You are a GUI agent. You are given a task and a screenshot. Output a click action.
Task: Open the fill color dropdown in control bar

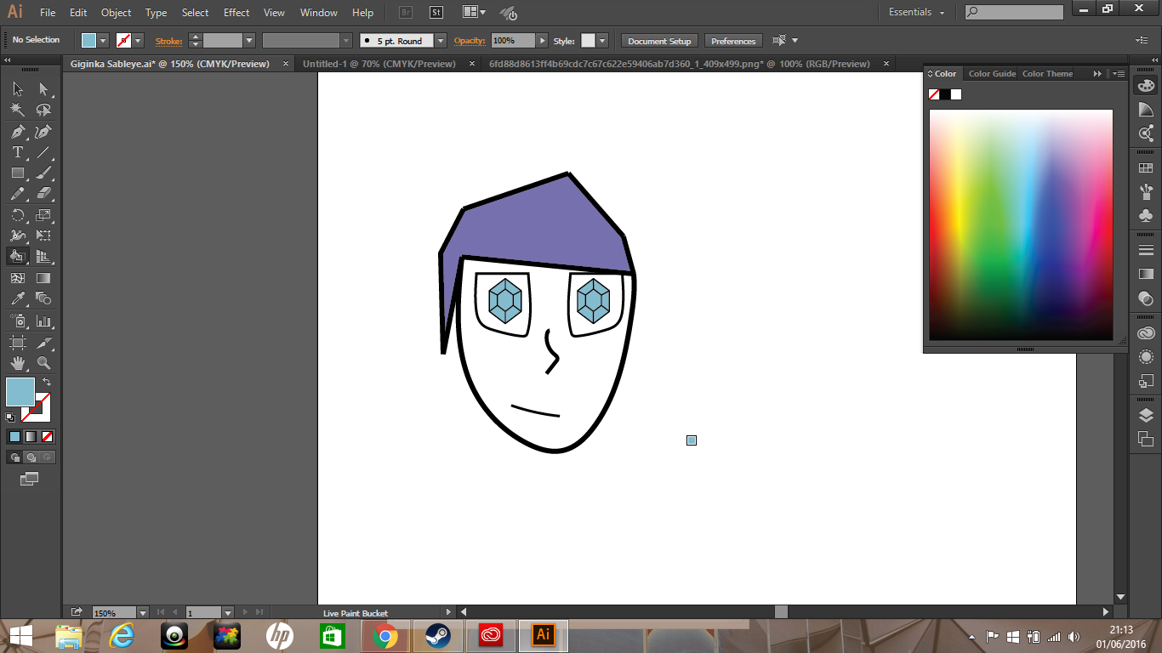pos(104,41)
